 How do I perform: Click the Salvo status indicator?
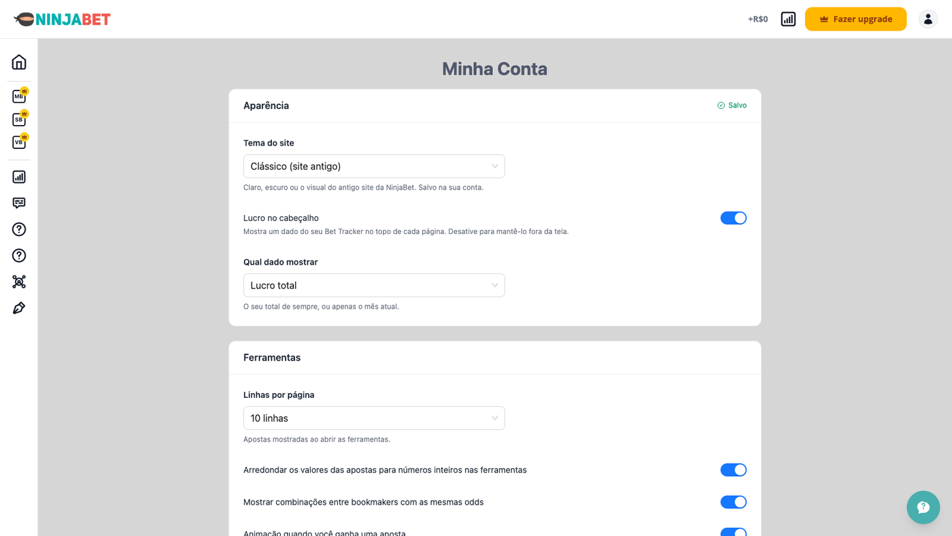[x=732, y=105]
